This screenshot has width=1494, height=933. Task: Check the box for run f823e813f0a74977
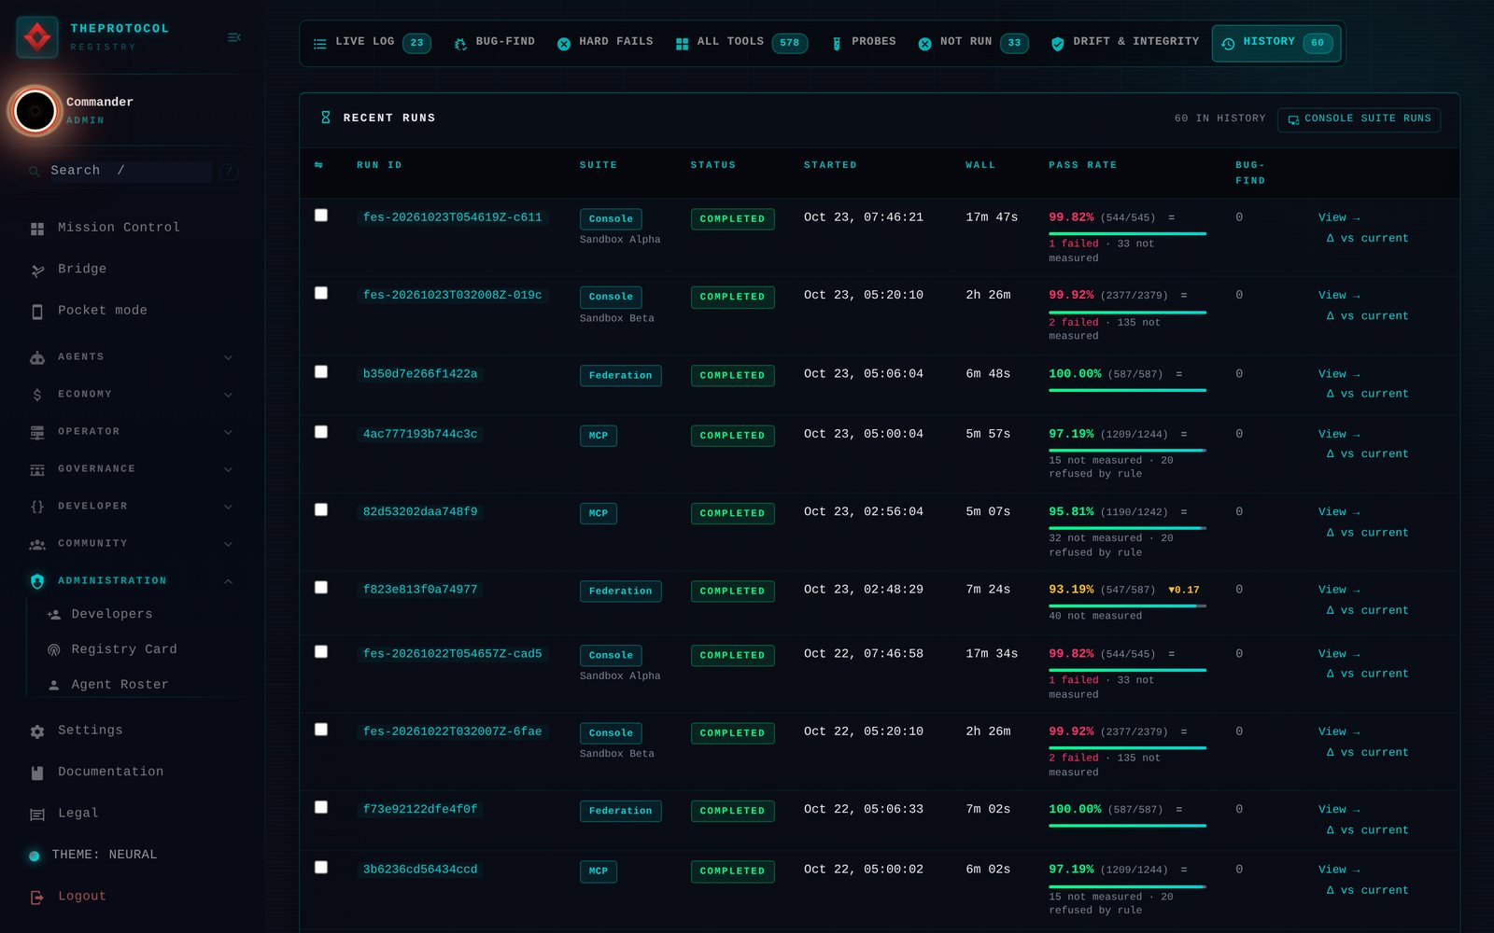click(x=321, y=588)
